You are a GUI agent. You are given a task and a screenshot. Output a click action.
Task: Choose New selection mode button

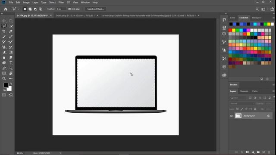[x=25, y=9]
